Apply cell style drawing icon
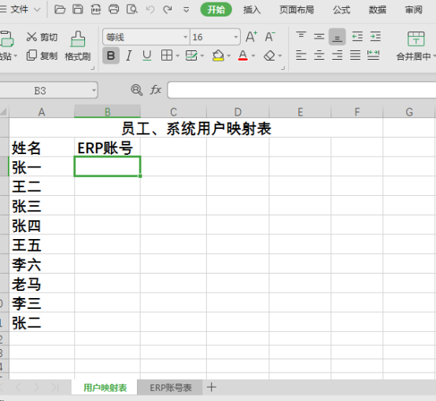Screen dimensions: 436x401 191,55
